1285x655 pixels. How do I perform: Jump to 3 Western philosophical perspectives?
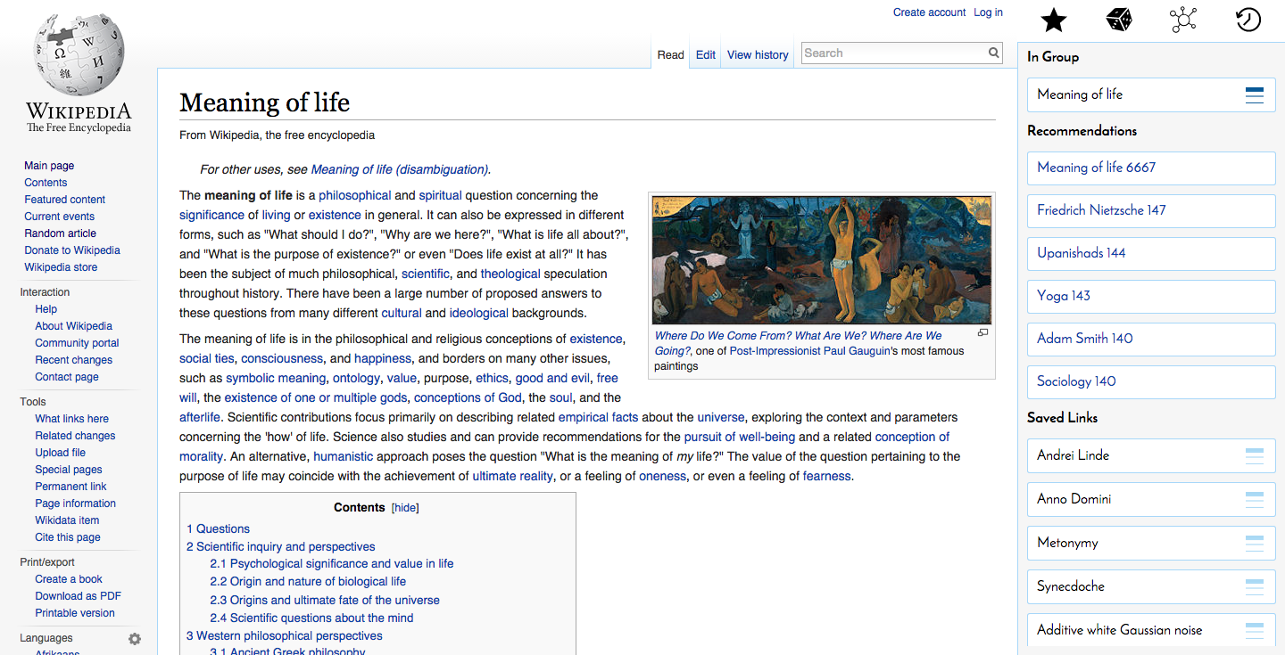285,635
